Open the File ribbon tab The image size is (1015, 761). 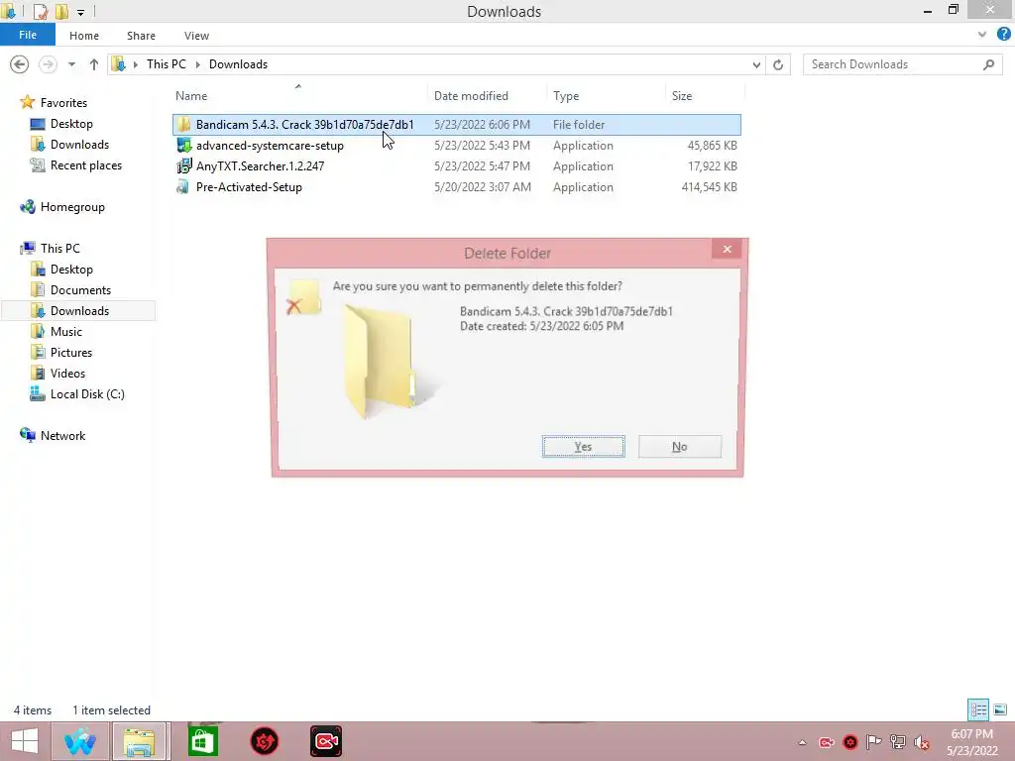point(28,35)
